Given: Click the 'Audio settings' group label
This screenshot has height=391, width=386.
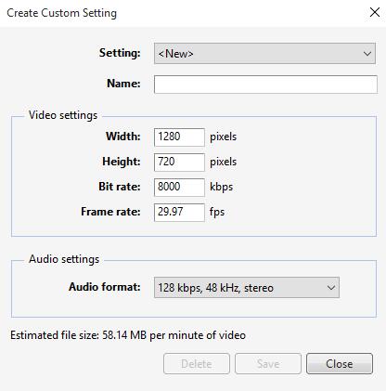Looking at the screenshot, I should [x=64, y=259].
